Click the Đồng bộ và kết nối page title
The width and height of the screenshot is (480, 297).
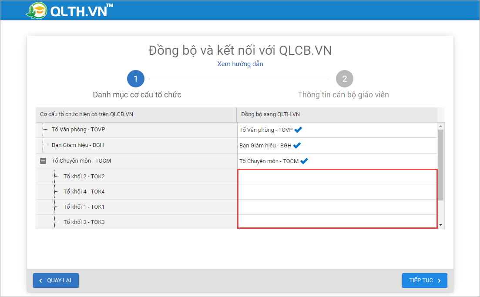click(240, 50)
